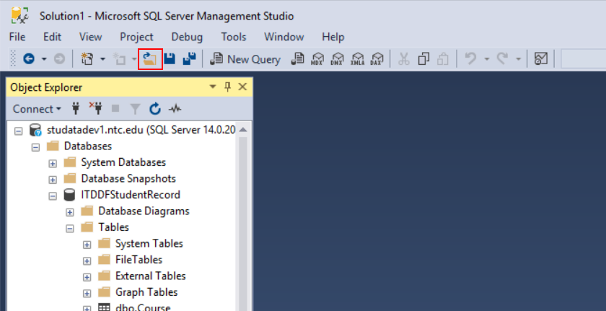This screenshot has width=606, height=311.
Task: Click the Object Explorer vertical scrollbar track
Action: pos(242,224)
